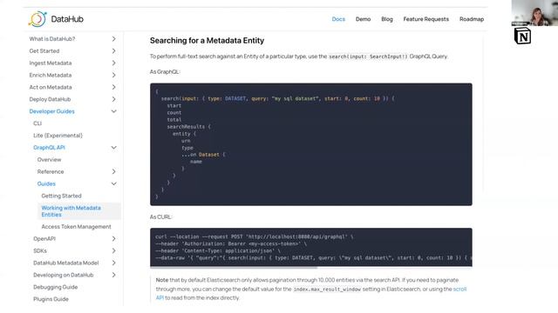
Task: Select GraphQL API sidebar item
Action: click(49, 147)
